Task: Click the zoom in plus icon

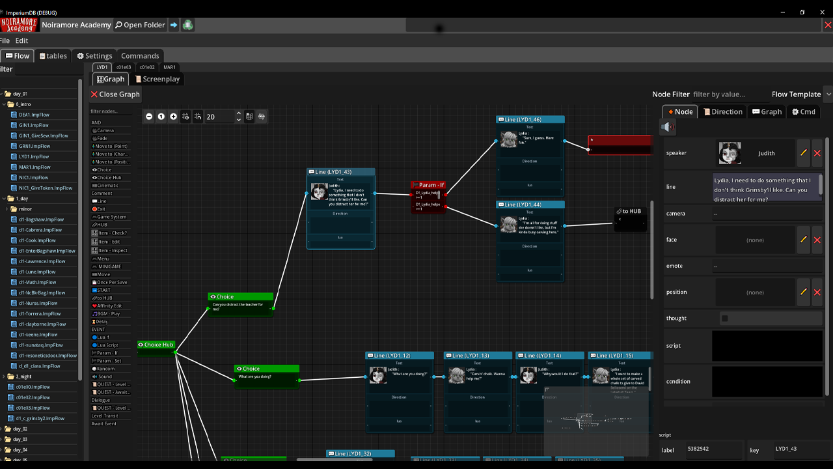Action: click(x=173, y=117)
